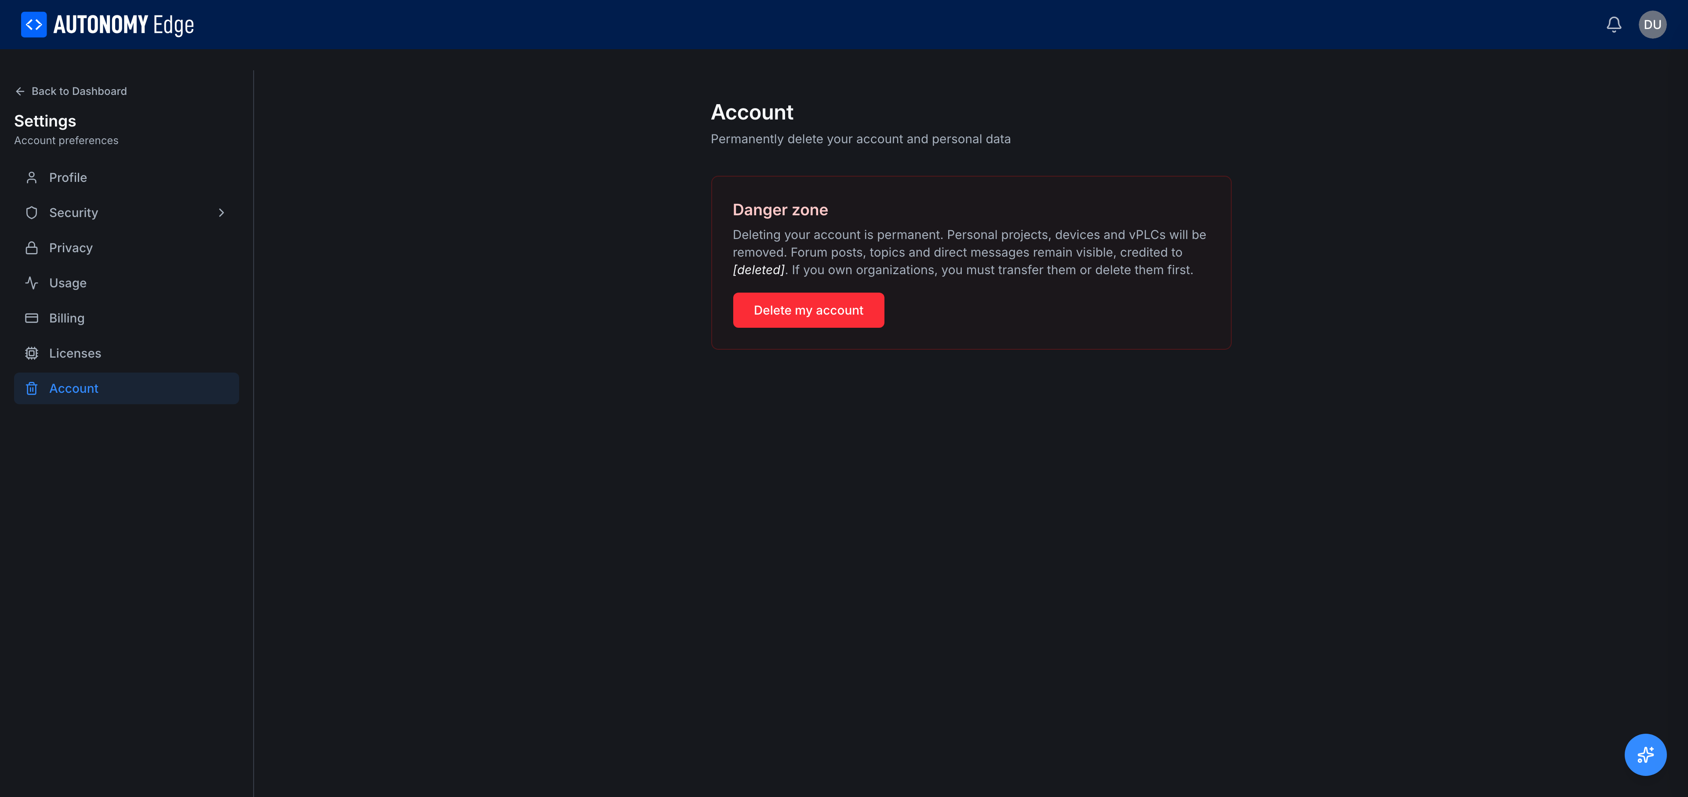The width and height of the screenshot is (1688, 797).
Task: Click the Account trash can icon
Action: click(x=32, y=388)
